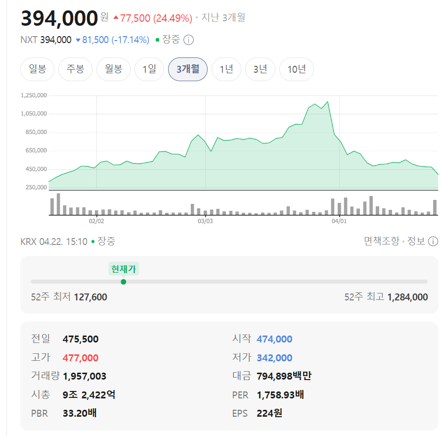Click the three-month change 77,500 (24.49%)
440x436 pixels.
tap(153, 18)
